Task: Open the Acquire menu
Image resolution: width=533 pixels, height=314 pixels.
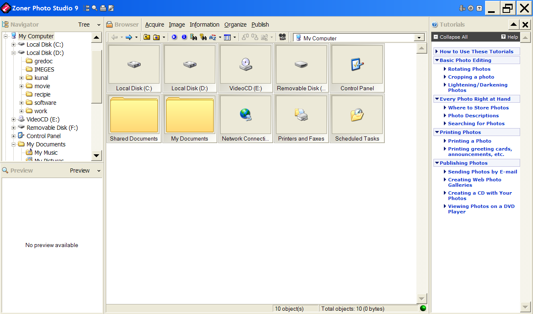Action: 154,25
